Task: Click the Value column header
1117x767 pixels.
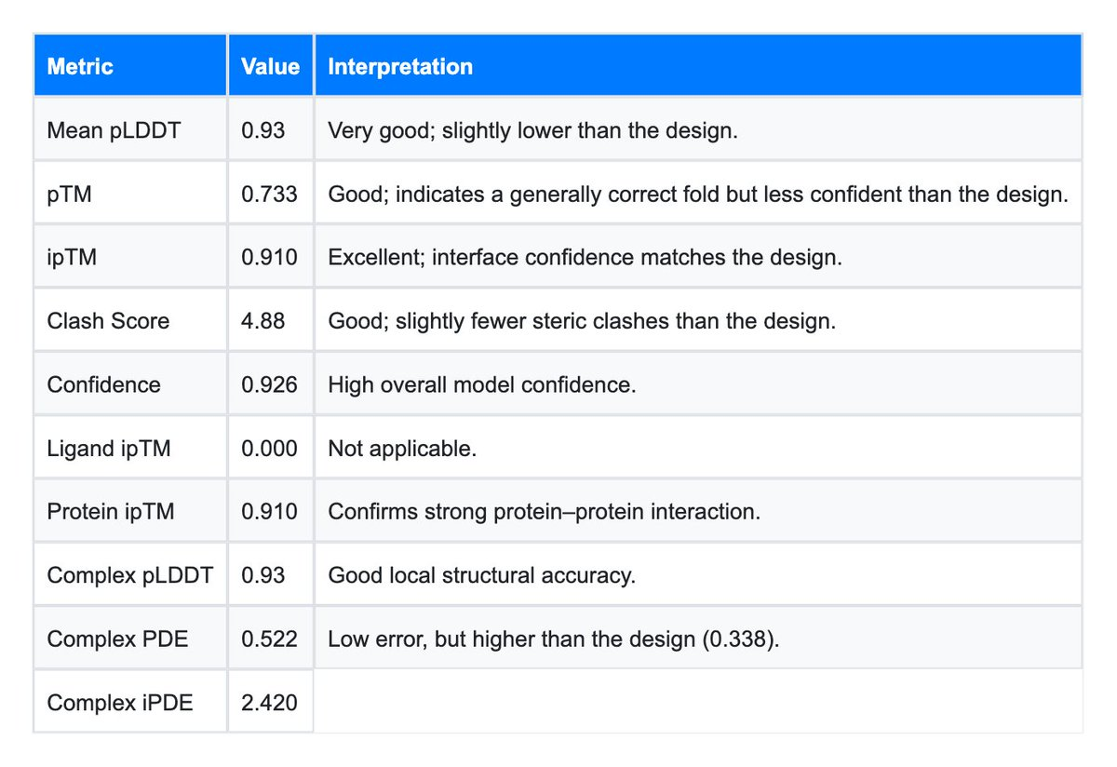Action: click(x=270, y=67)
